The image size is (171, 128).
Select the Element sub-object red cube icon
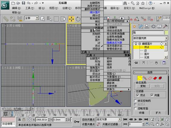click(160, 78)
